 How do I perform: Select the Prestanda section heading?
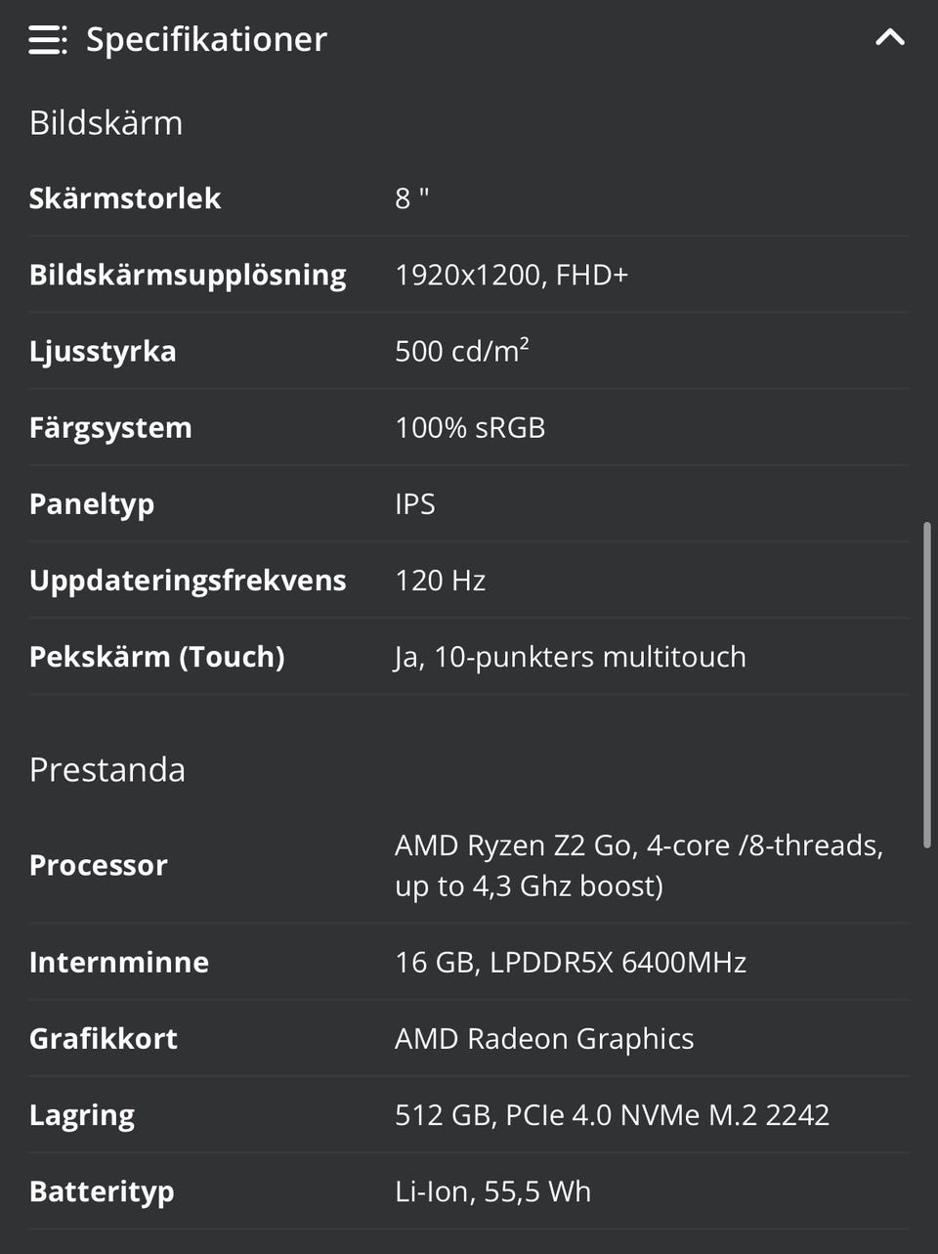pyautogui.click(x=107, y=770)
